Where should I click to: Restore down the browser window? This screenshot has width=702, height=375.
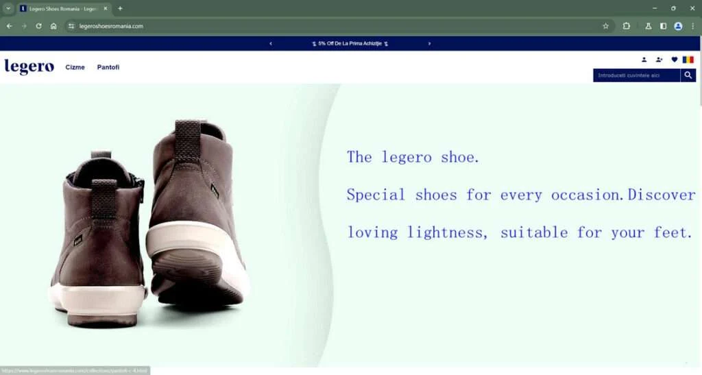tap(673, 8)
